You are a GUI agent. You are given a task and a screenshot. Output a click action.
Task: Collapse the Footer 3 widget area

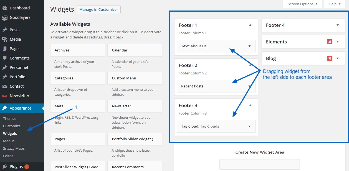tap(250, 105)
